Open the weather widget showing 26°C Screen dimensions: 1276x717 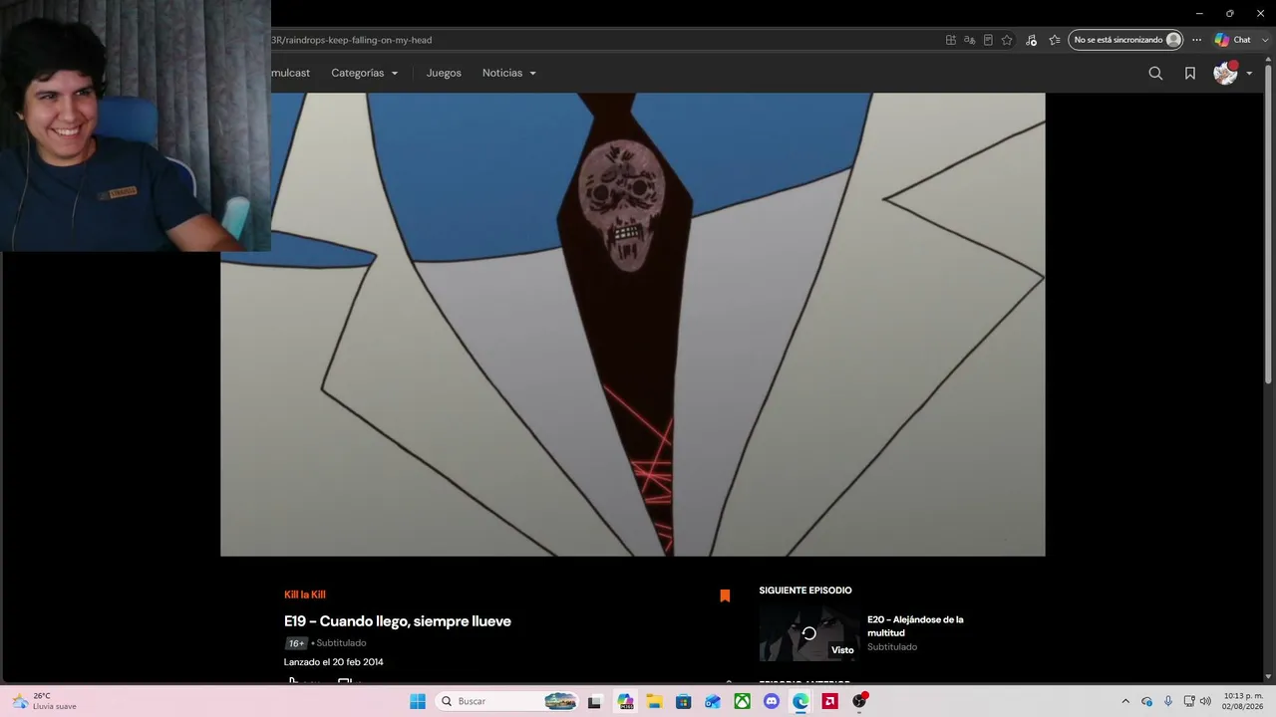45,701
